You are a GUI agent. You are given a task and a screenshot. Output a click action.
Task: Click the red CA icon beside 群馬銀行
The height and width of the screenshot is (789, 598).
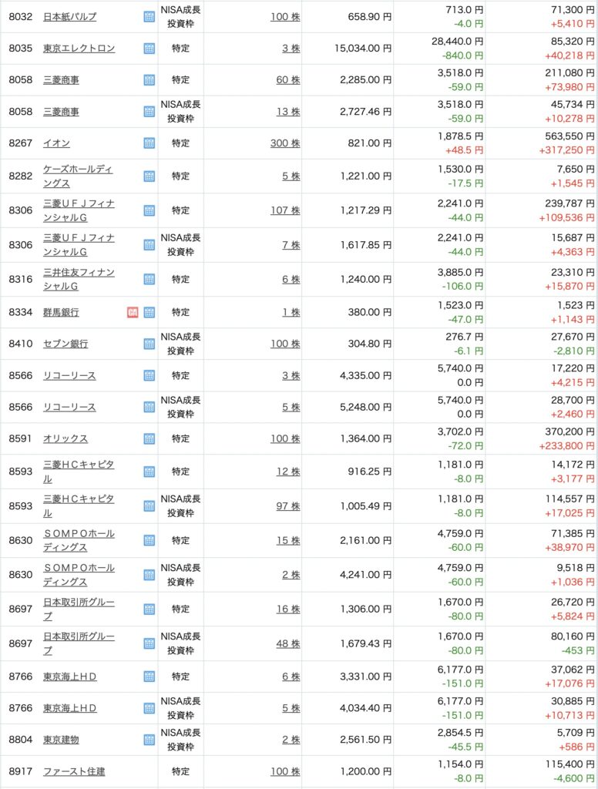[133, 312]
